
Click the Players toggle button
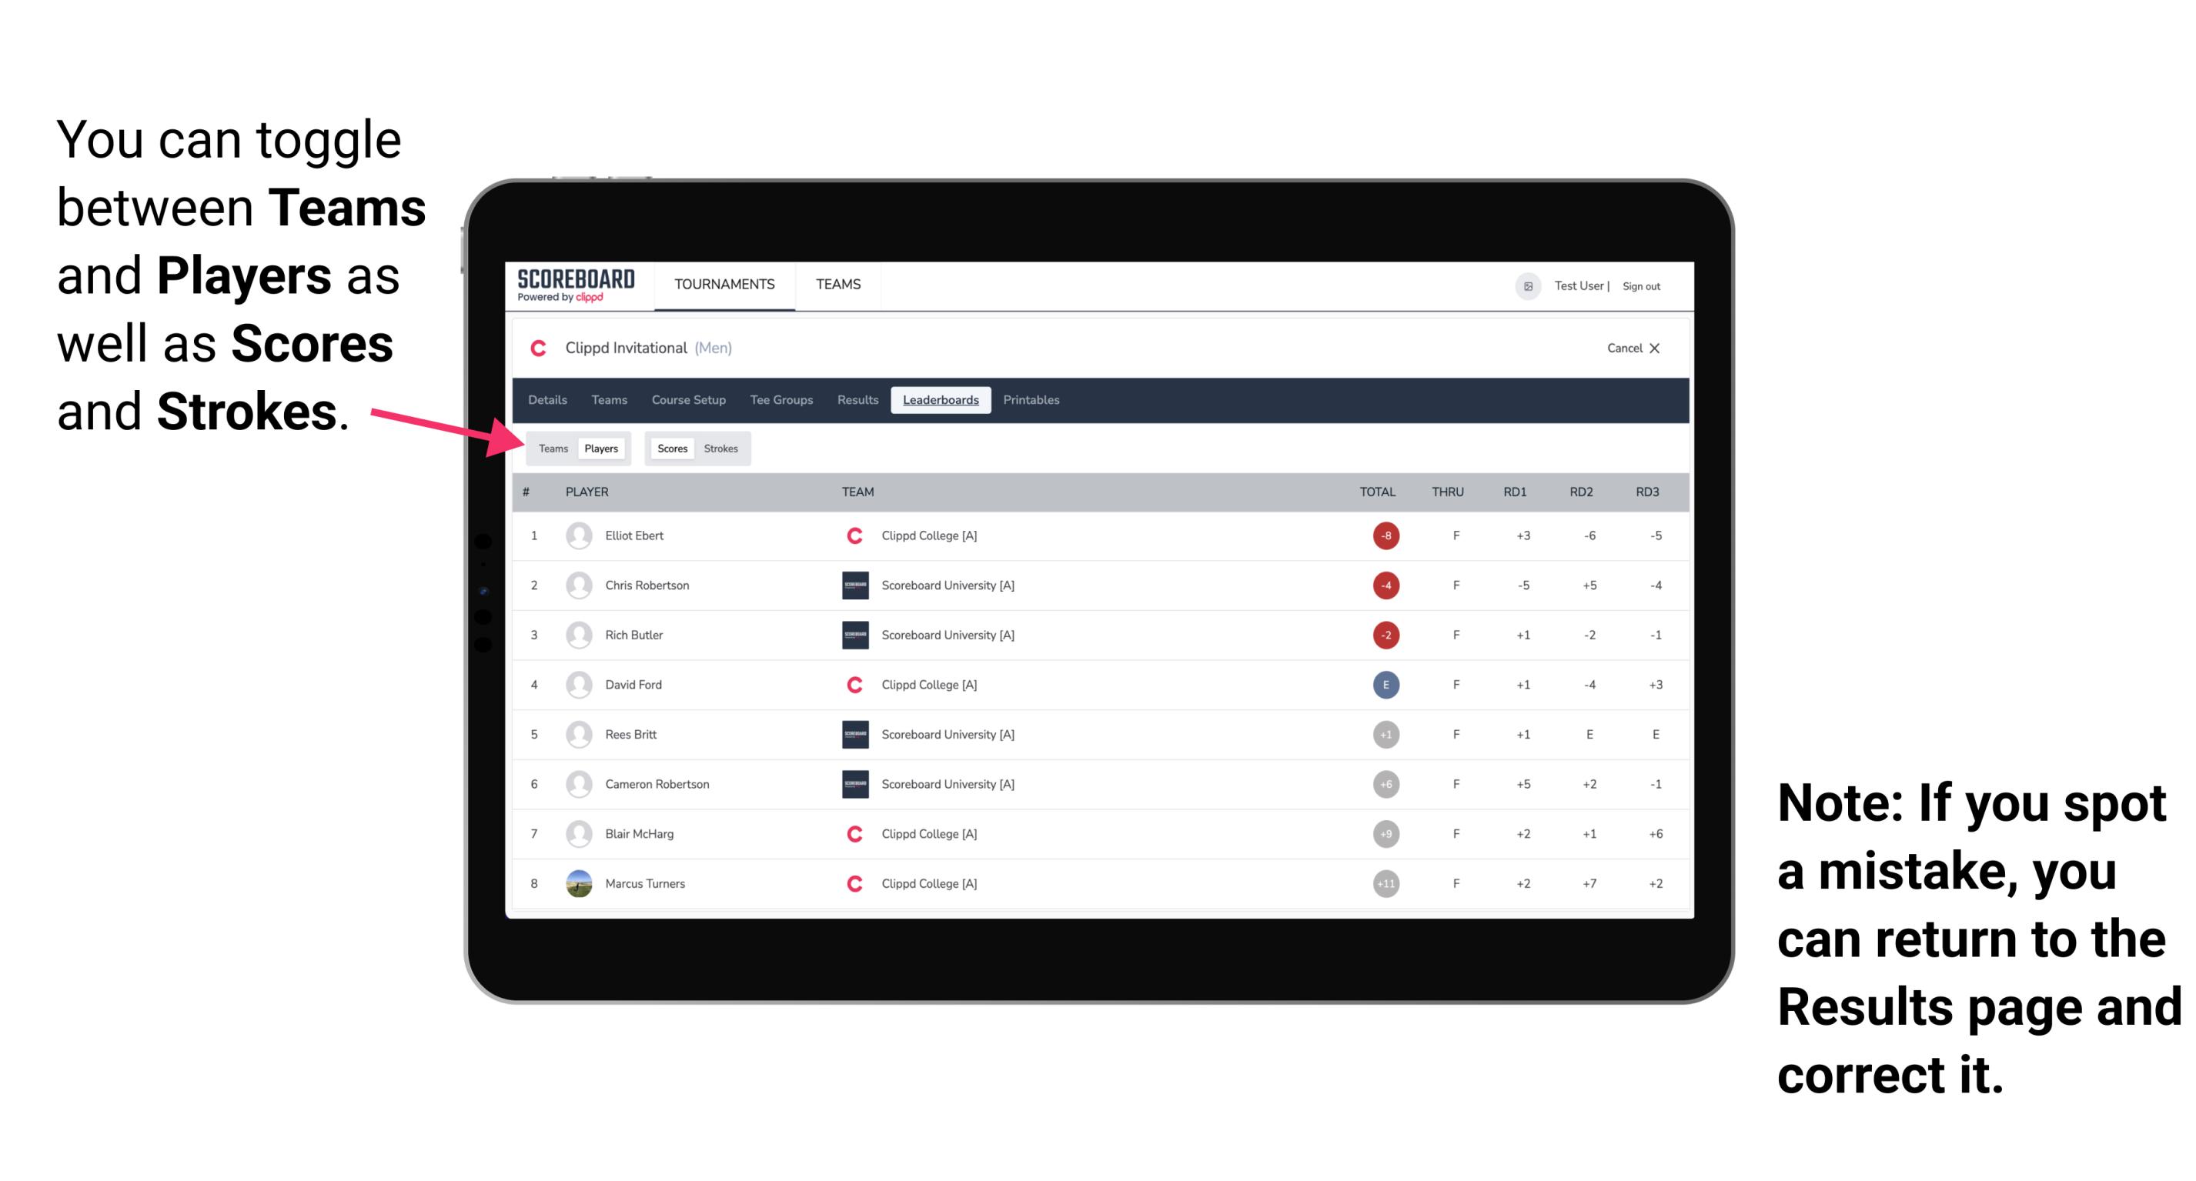point(602,448)
